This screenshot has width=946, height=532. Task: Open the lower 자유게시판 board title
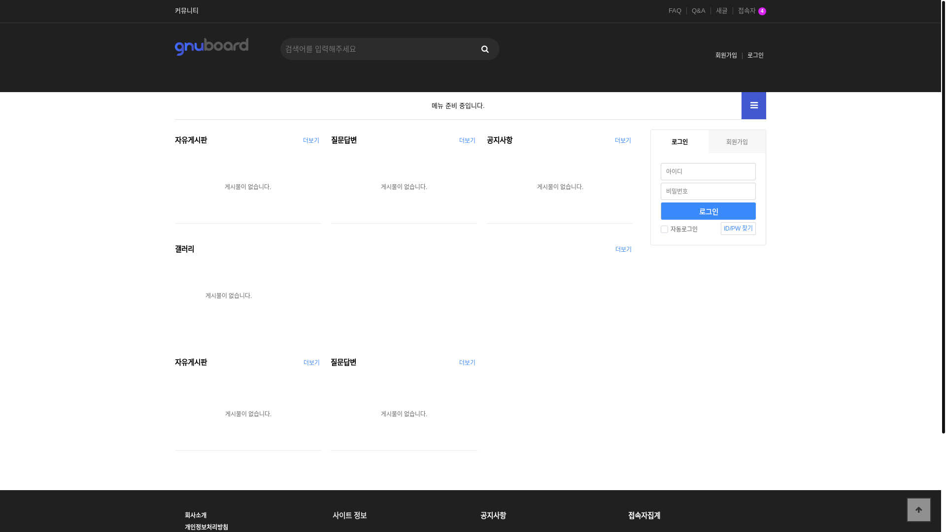(x=191, y=363)
